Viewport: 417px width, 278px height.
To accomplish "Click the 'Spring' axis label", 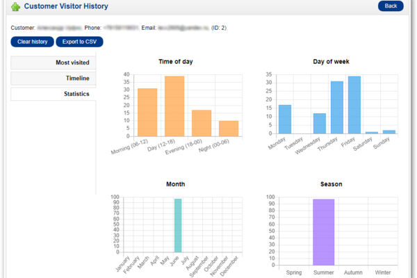I will 294,272.
